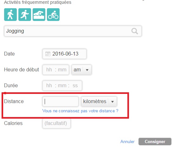Focus the Heure de début hh:mm field

[x=56, y=70]
